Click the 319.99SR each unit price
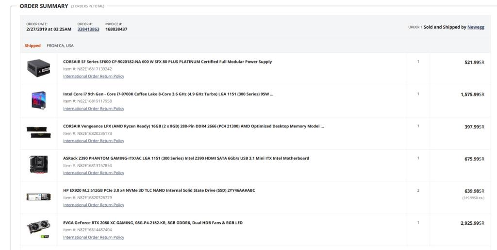The height and width of the screenshot is (250, 497). pyautogui.click(x=473, y=198)
